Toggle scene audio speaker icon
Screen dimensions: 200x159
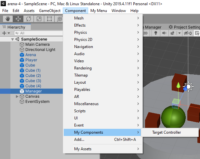point(164,33)
